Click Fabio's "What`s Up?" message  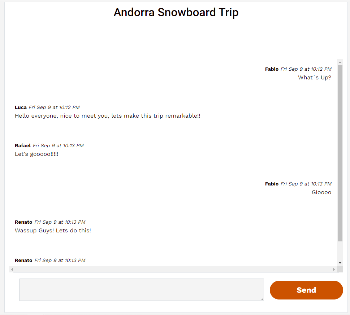[x=314, y=78]
